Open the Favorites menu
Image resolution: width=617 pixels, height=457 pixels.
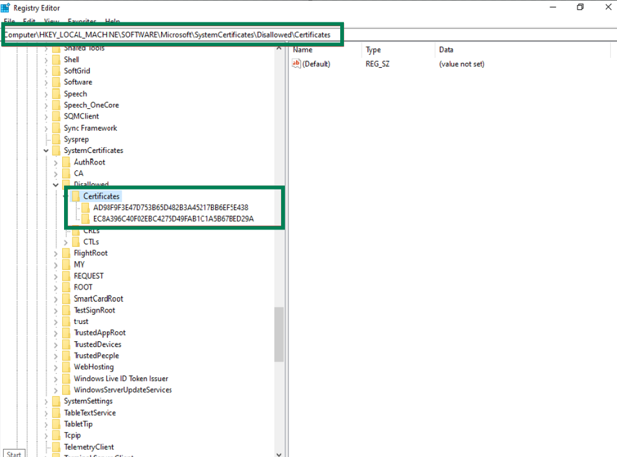tap(82, 21)
